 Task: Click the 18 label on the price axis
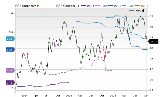coord(152,90)
